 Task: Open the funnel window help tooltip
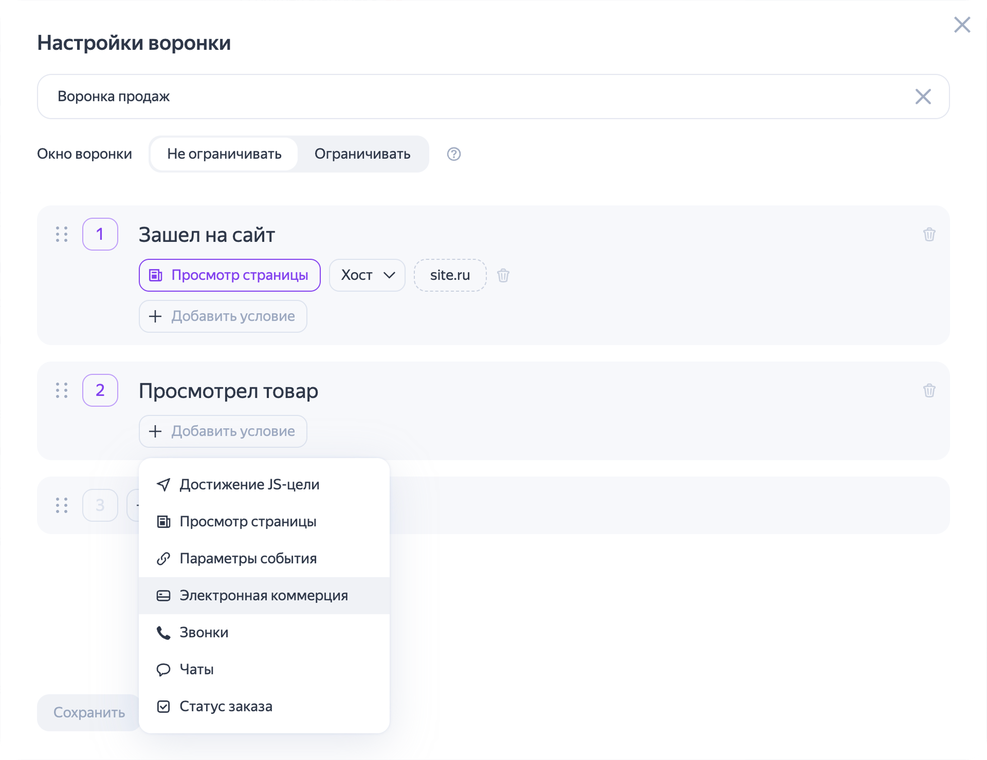pyautogui.click(x=454, y=154)
